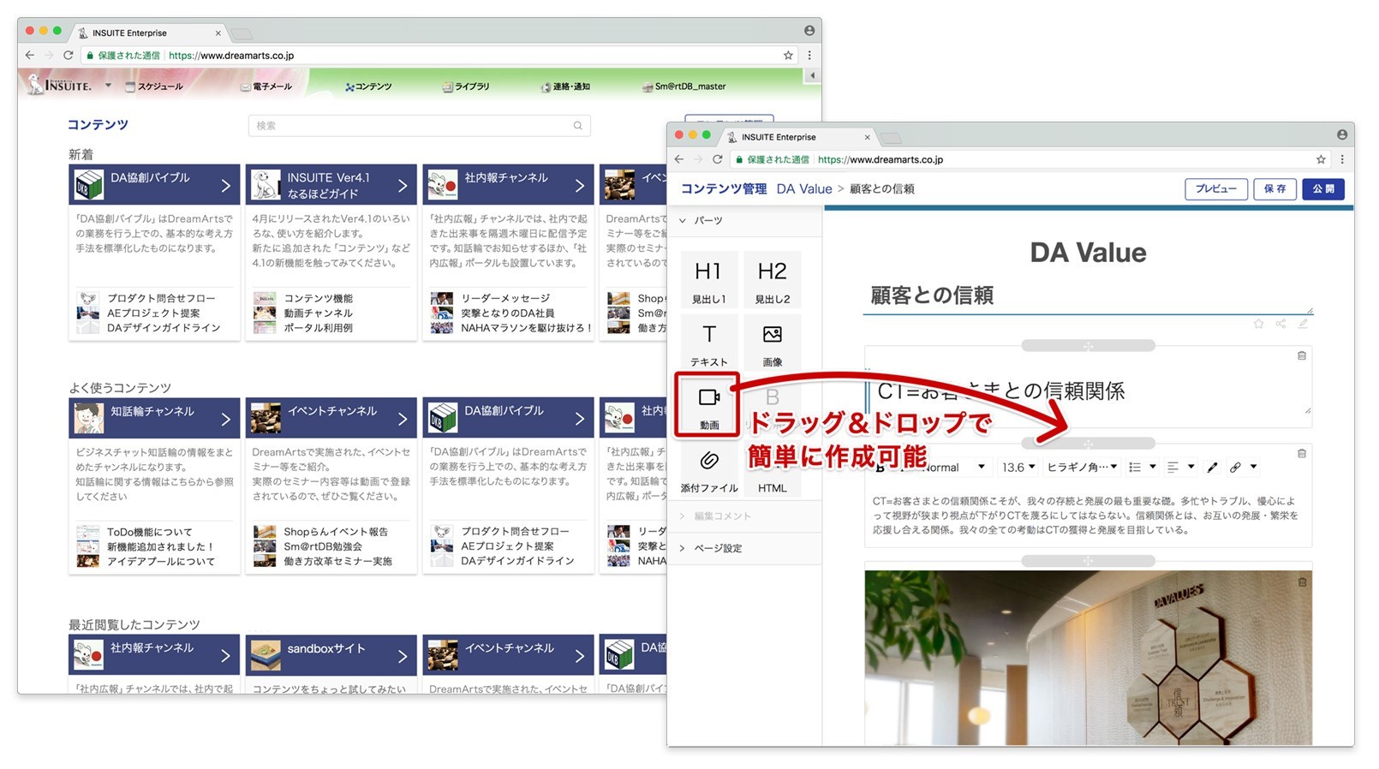Click the pencil edit icon under the title
Viewport: 1379px width, 769px height.
coord(1303,324)
